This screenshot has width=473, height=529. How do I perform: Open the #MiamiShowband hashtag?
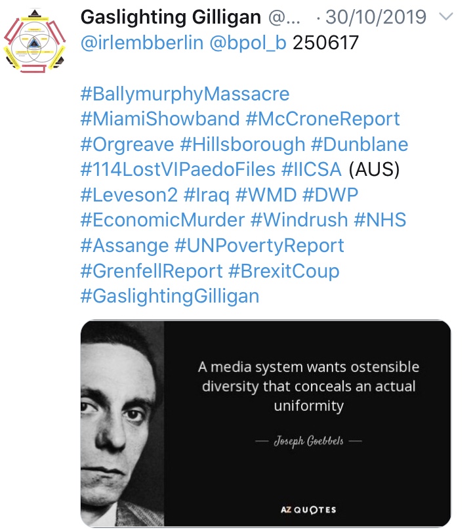160,119
